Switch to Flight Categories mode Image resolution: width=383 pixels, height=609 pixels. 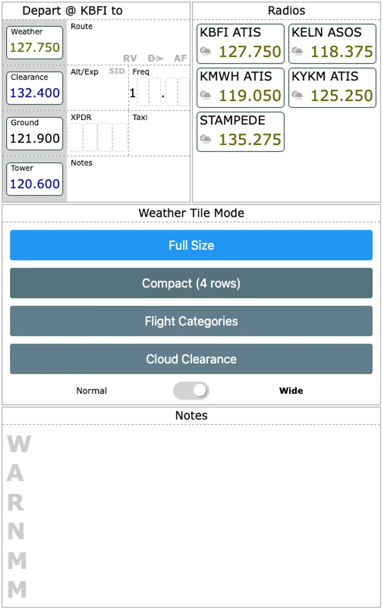(191, 321)
